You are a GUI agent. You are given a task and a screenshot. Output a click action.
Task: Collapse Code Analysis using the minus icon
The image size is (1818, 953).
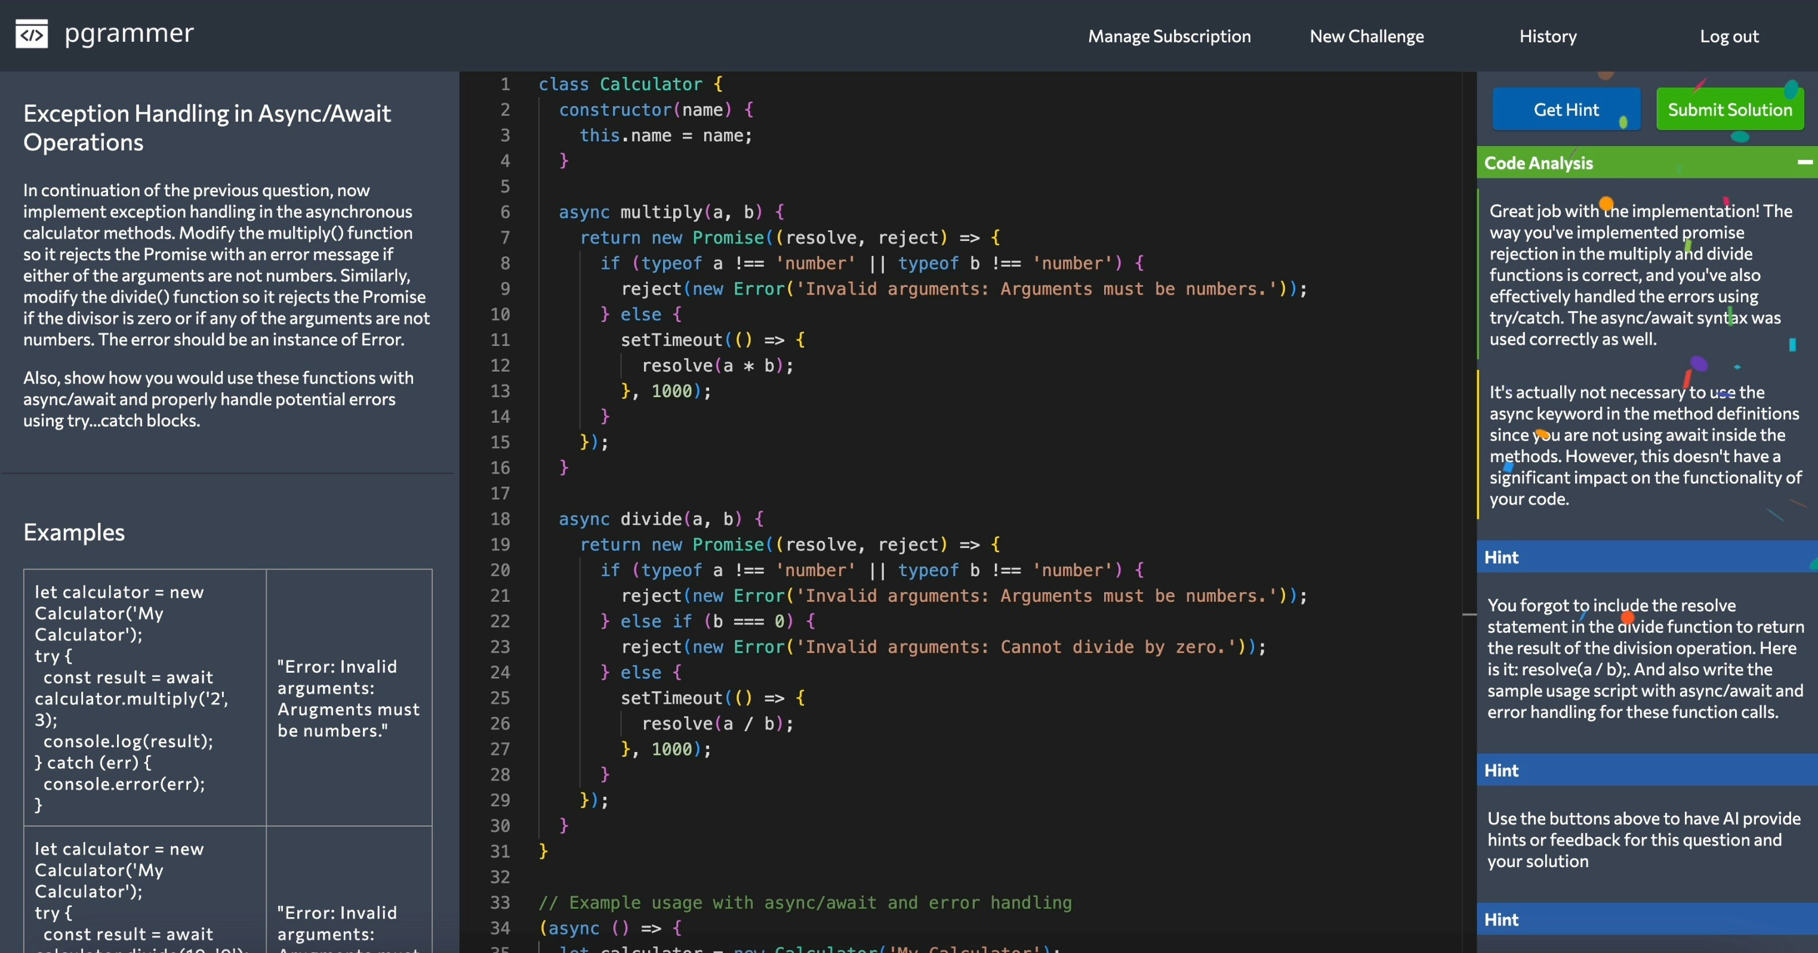point(1805,162)
